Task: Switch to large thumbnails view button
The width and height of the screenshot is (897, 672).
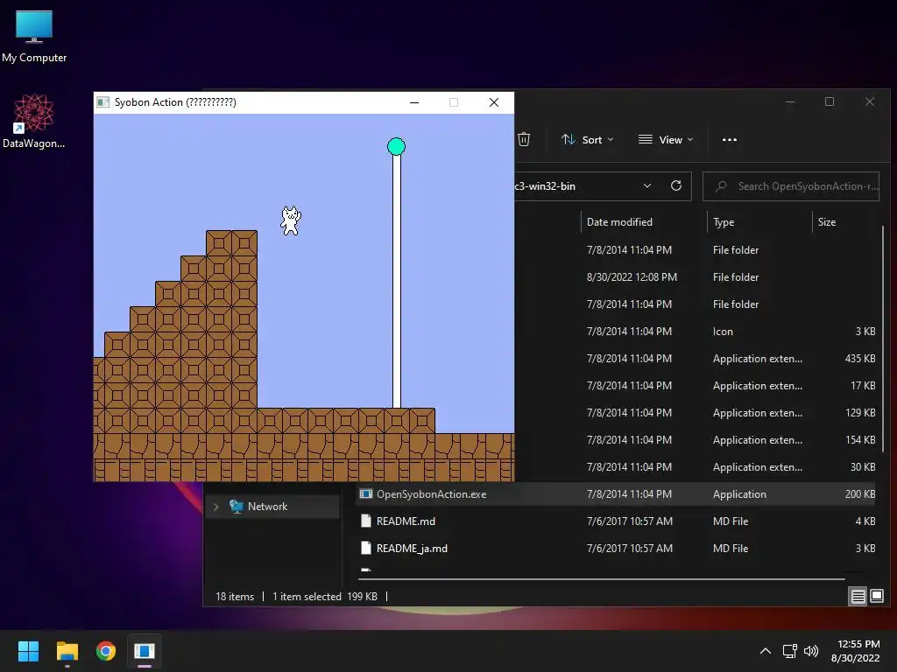Action: [876, 597]
